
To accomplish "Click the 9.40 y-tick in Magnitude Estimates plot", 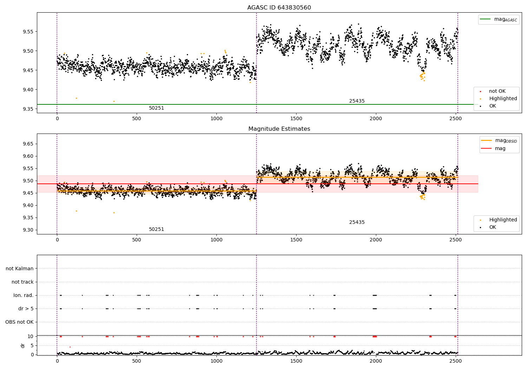I will pyautogui.click(x=28, y=206).
